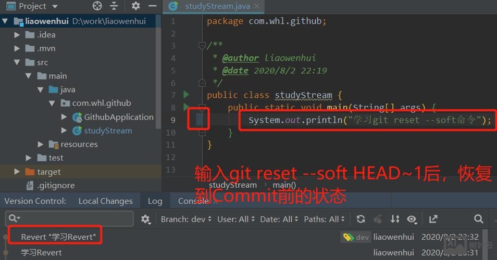Click the cherry-pick icon

coord(378,219)
